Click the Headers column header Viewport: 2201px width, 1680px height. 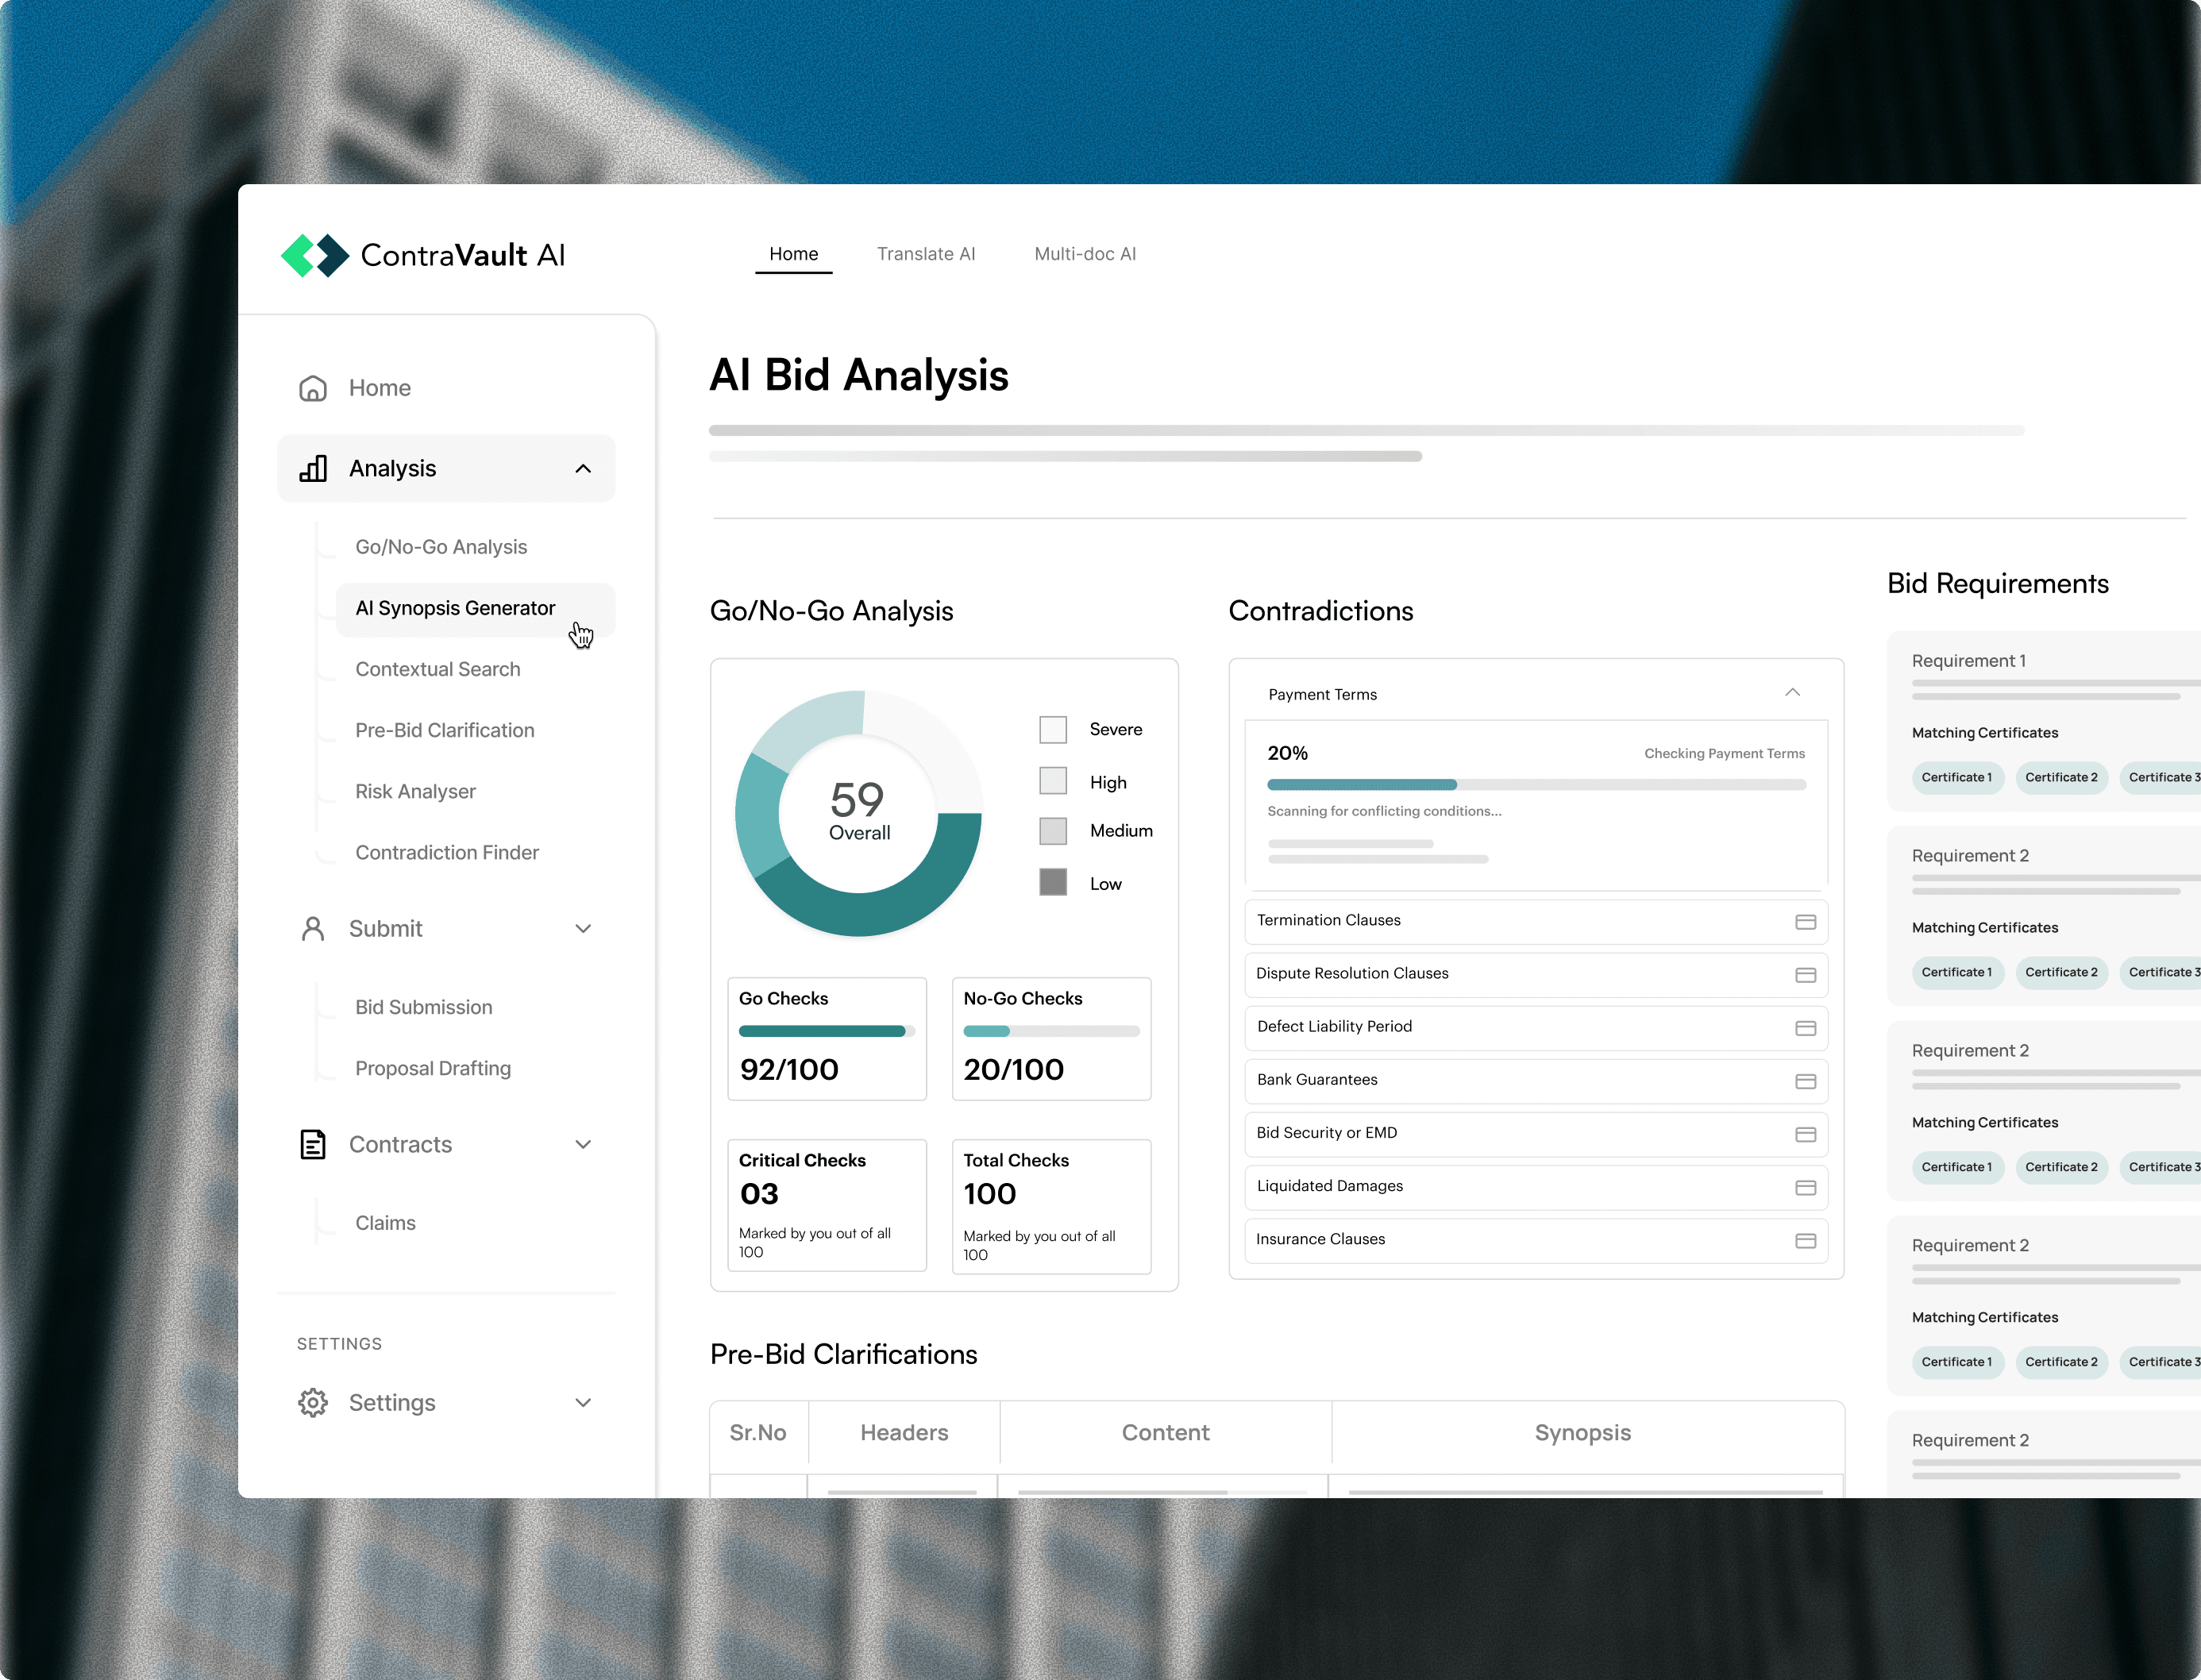[904, 1433]
